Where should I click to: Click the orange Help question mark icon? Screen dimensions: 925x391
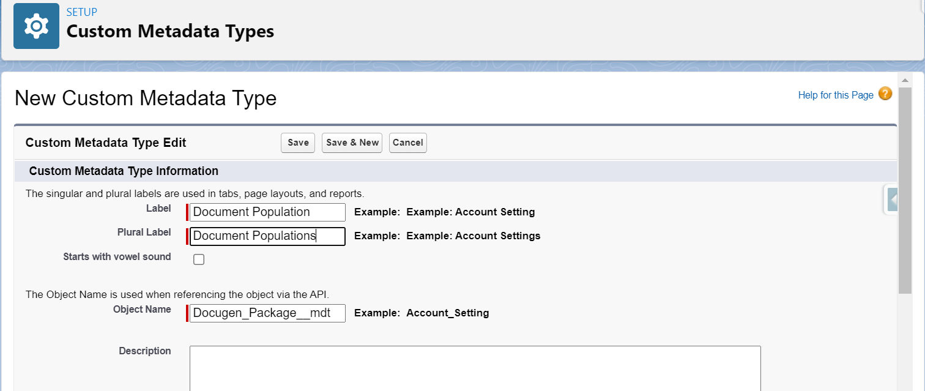[x=885, y=95]
